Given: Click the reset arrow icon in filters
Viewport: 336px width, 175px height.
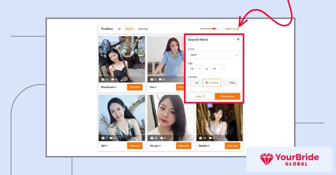Looking at the screenshot, I should [x=204, y=96].
